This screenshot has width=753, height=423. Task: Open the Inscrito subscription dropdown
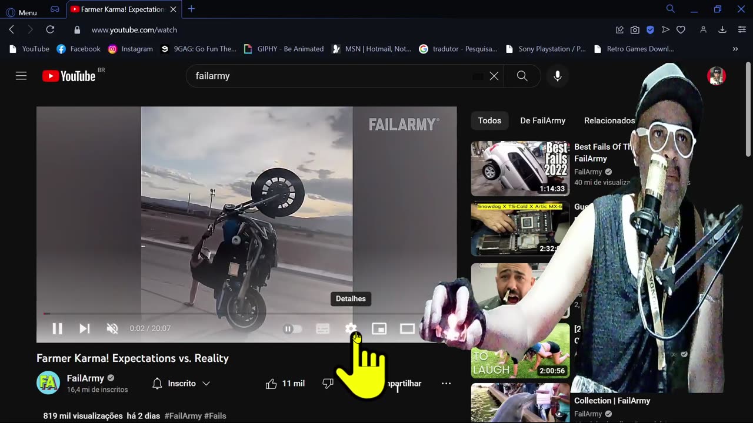coord(181,384)
